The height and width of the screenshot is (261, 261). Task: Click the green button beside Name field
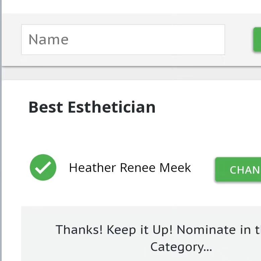click(x=257, y=40)
